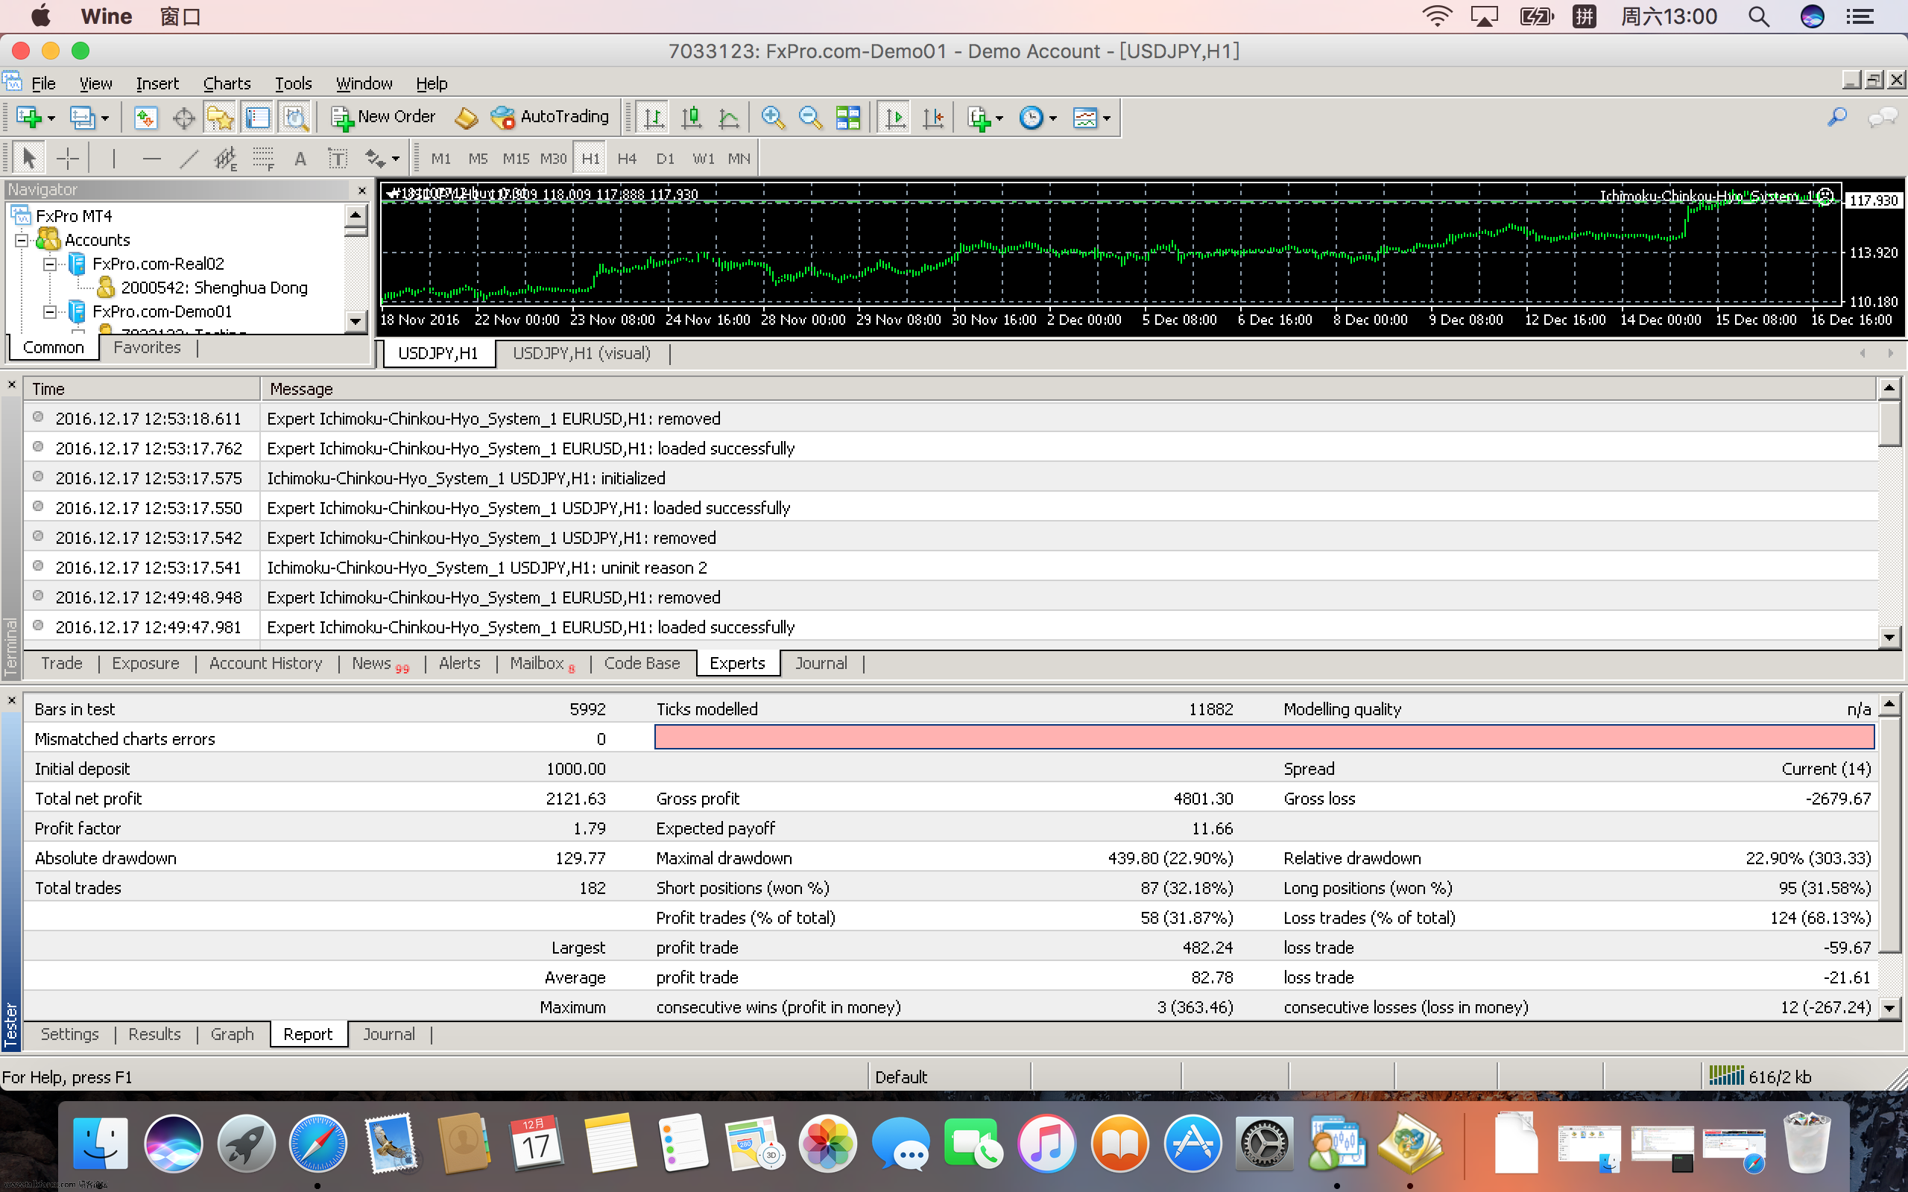Select the equidistant channel tool
The image size is (1908, 1192).
[226, 159]
